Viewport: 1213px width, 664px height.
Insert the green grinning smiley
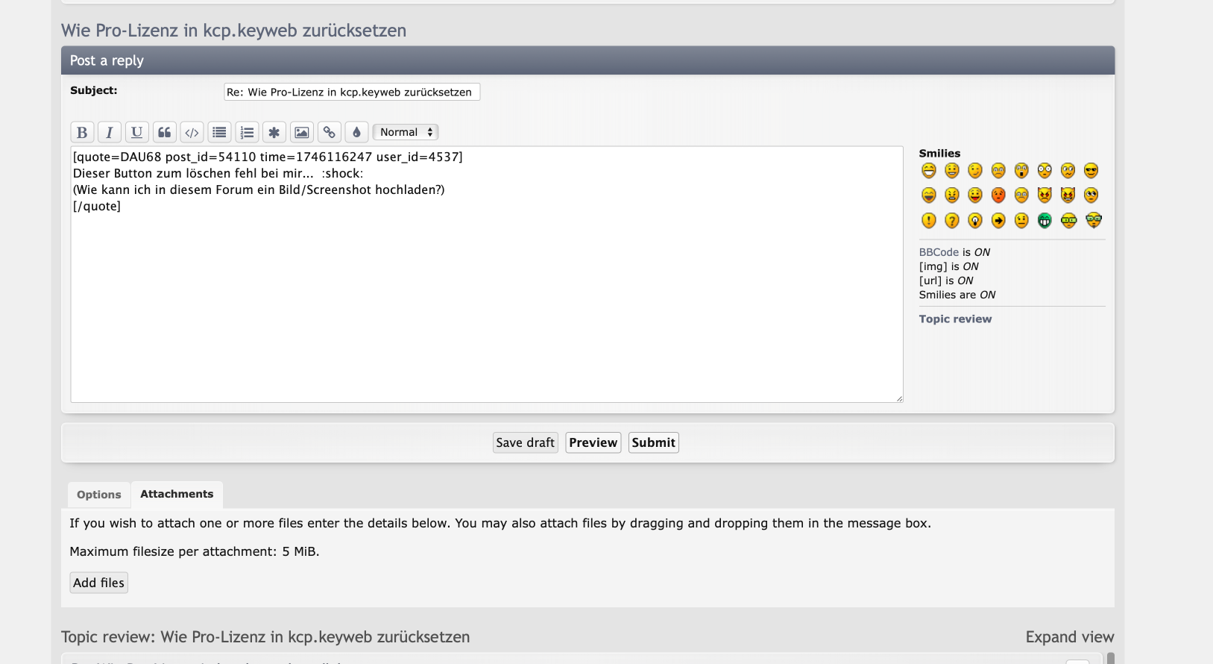(x=1045, y=221)
